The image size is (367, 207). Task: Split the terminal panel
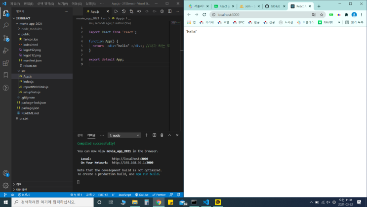[154, 135]
